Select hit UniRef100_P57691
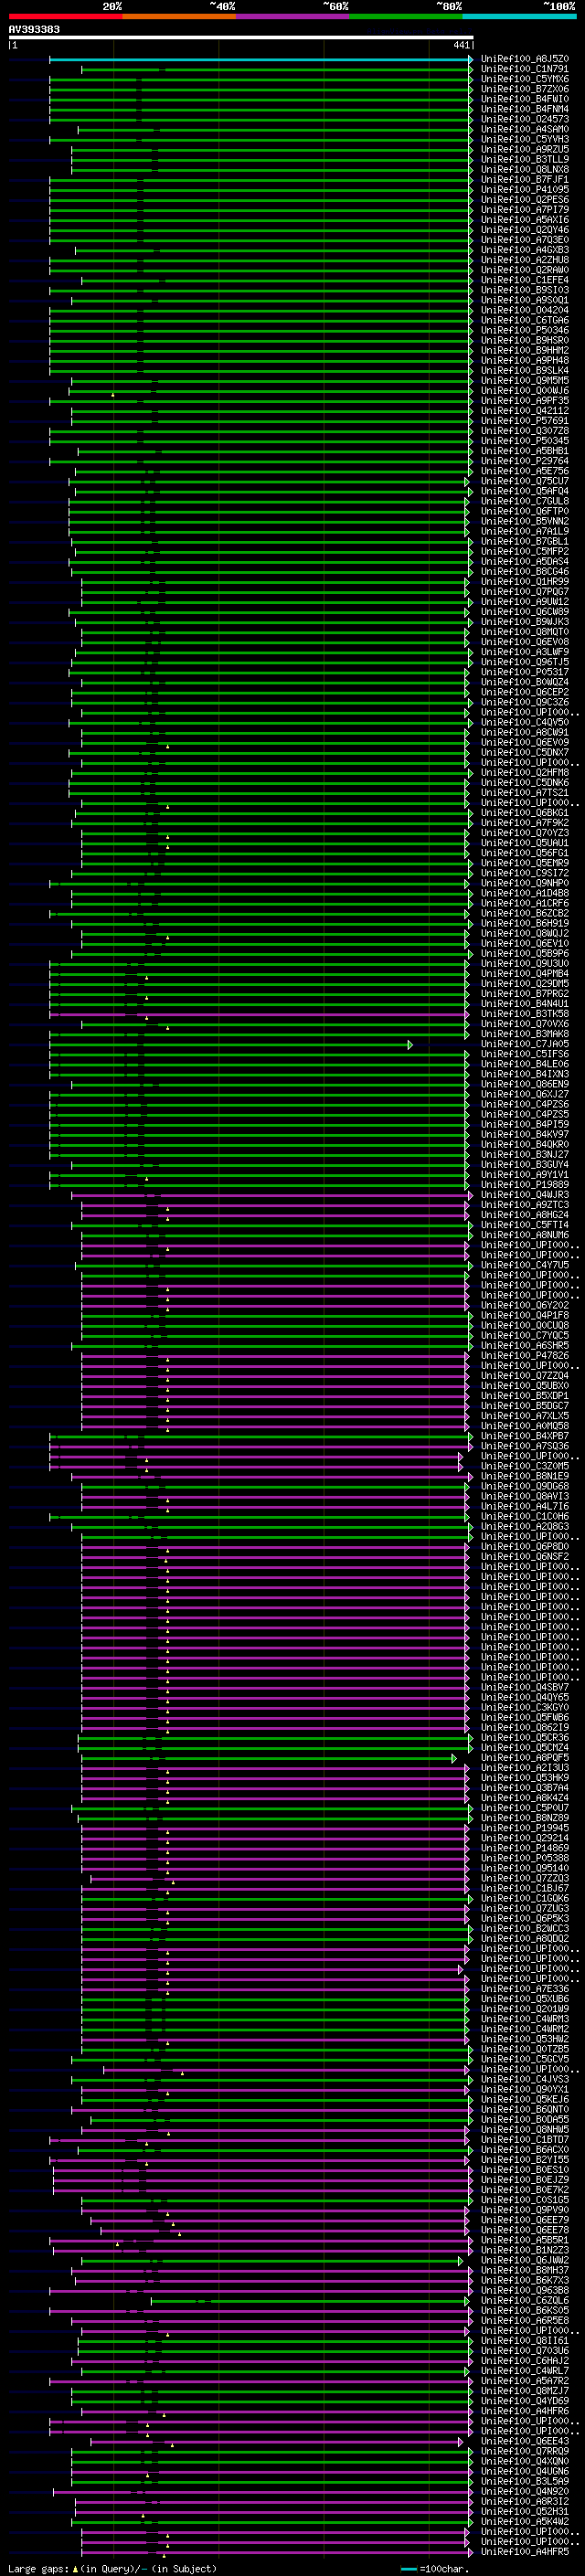Viewport: 585px width, 2576px height. click(525, 421)
